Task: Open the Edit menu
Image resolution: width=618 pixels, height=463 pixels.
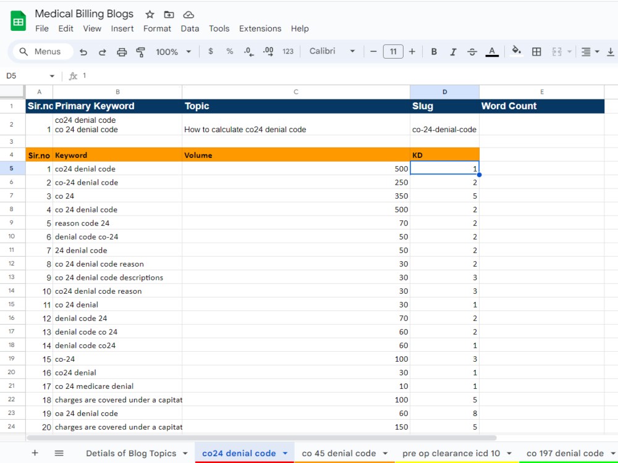Action: click(x=66, y=28)
